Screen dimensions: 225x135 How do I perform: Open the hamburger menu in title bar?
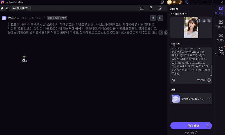pyautogui.click(x=195, y=2)
